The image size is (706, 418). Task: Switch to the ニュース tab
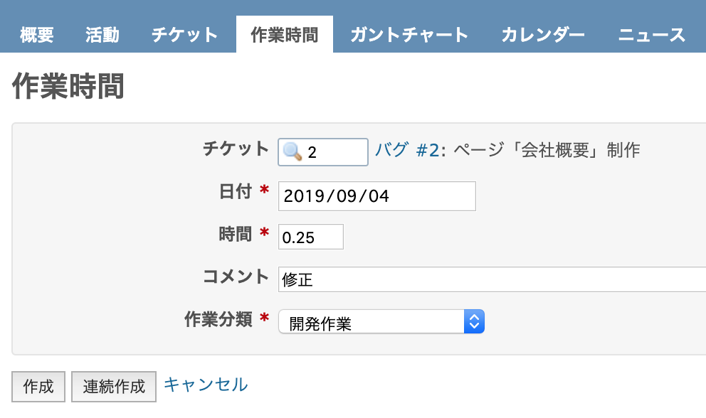tap(651, 35)
